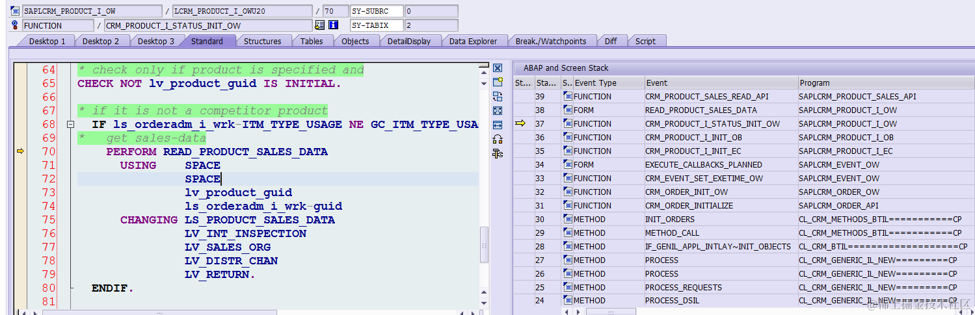Click the editor vertical scrollbar thumb
This screenshot has height=315, width=975.
tap(483, 245)
